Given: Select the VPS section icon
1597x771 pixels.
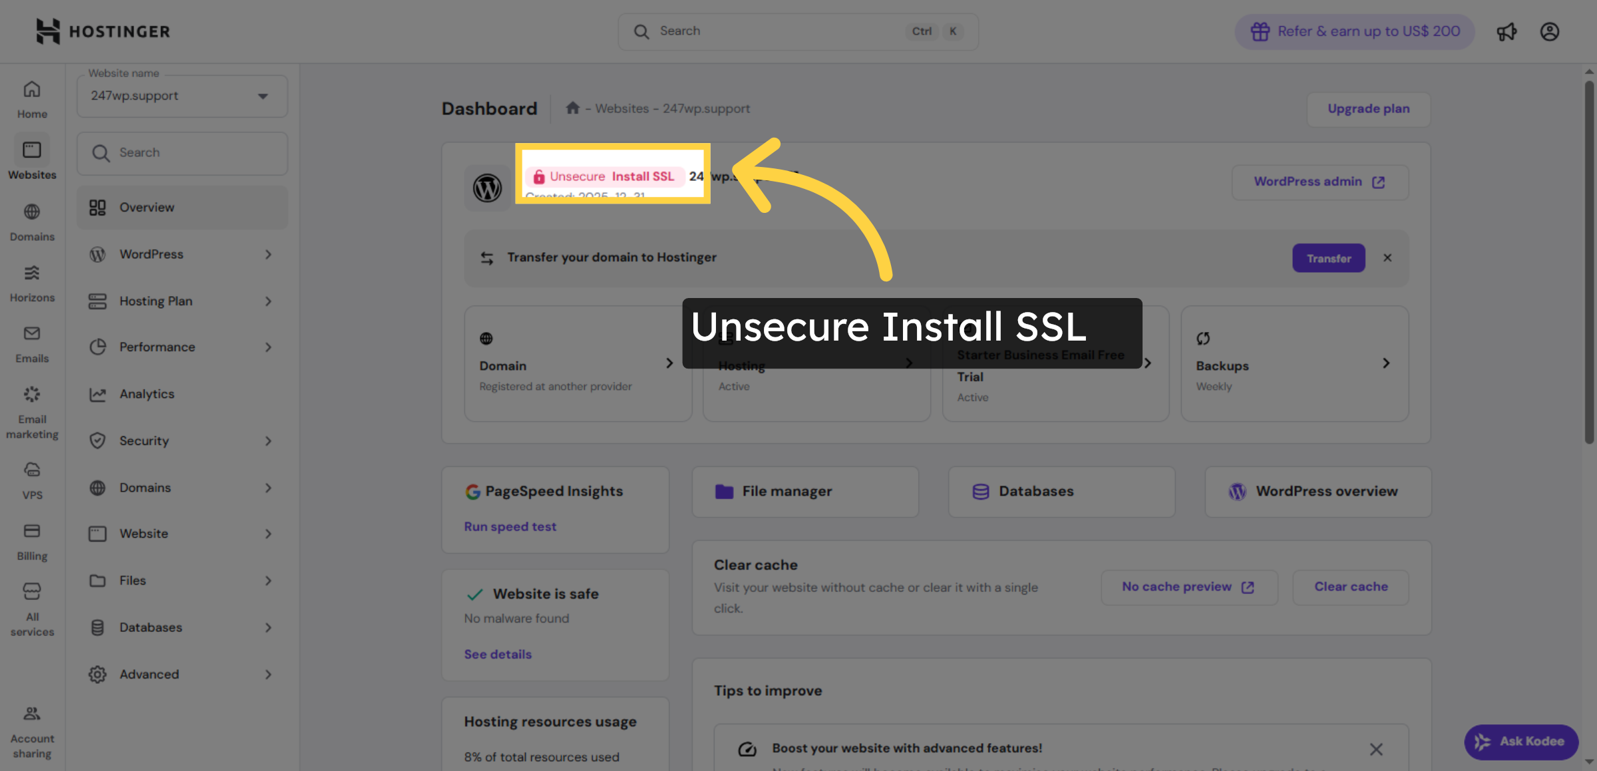Looking at the screenshot, I should 31,476.
